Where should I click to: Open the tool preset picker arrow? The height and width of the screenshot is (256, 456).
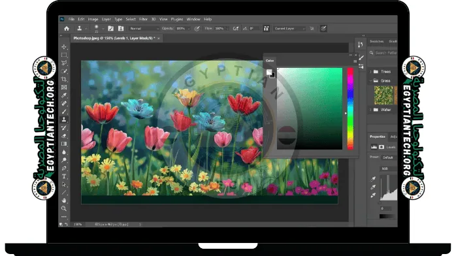[86, 29]
